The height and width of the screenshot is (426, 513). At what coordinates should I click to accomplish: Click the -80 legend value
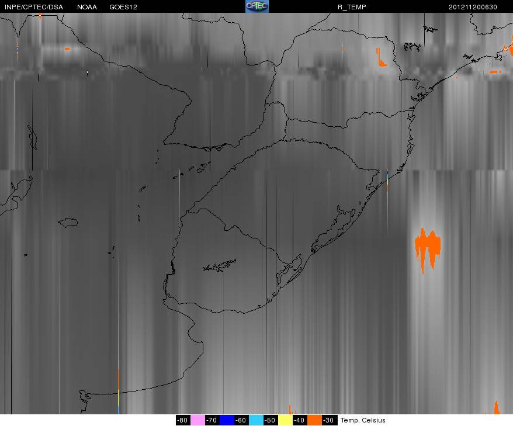point(183,420)
